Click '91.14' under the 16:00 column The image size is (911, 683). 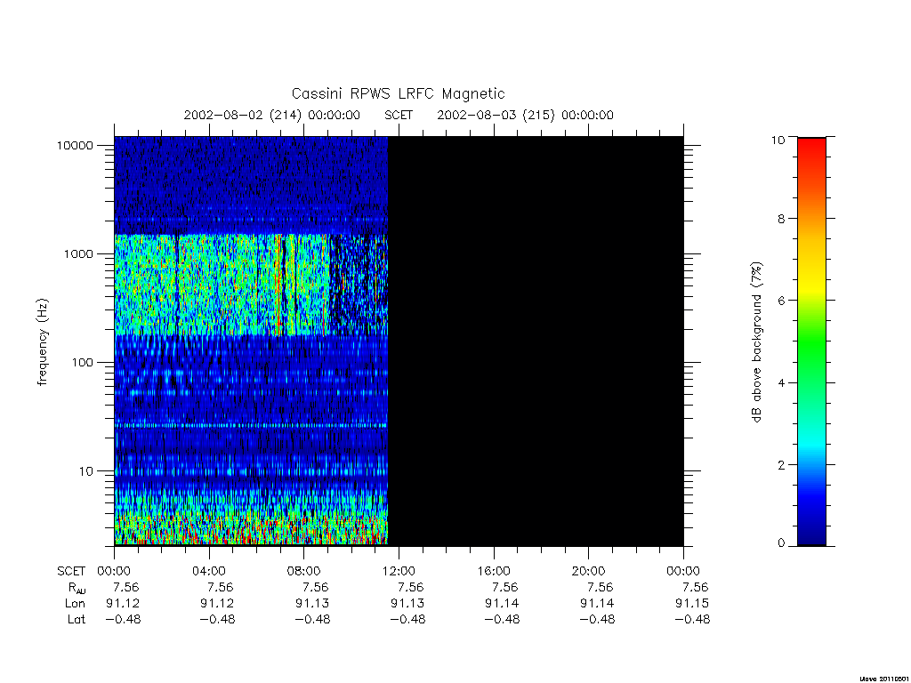click(x=502, y=604)
